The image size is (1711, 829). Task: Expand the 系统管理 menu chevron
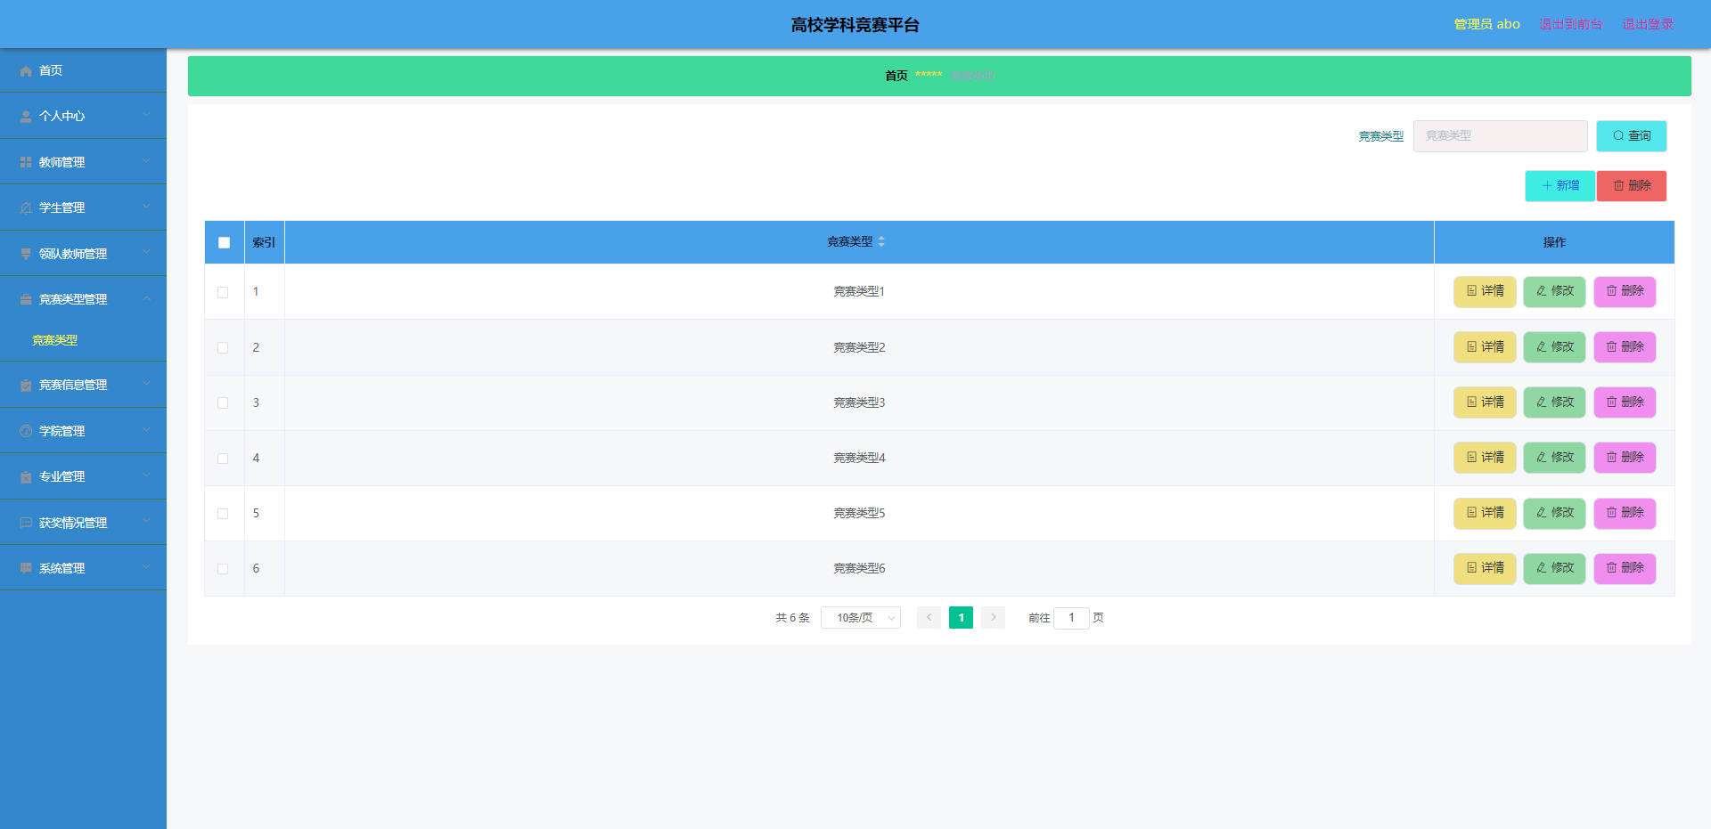[x=146, y=568]
